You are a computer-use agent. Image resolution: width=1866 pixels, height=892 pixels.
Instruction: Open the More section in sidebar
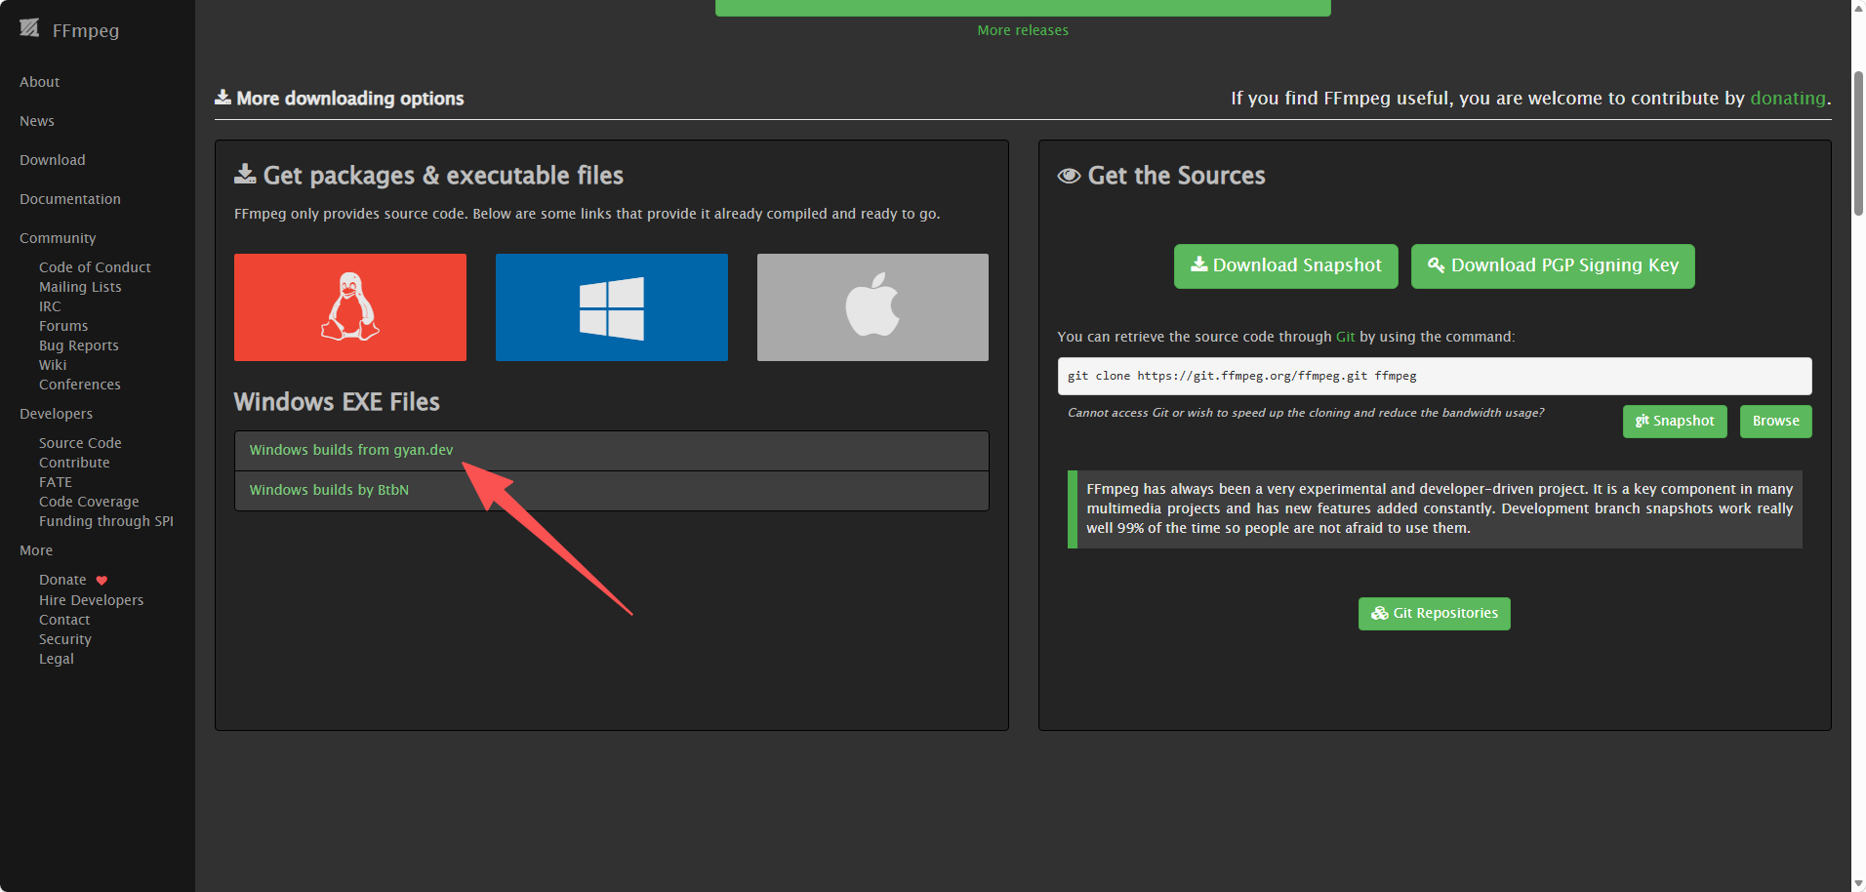(x=36, y=550)
